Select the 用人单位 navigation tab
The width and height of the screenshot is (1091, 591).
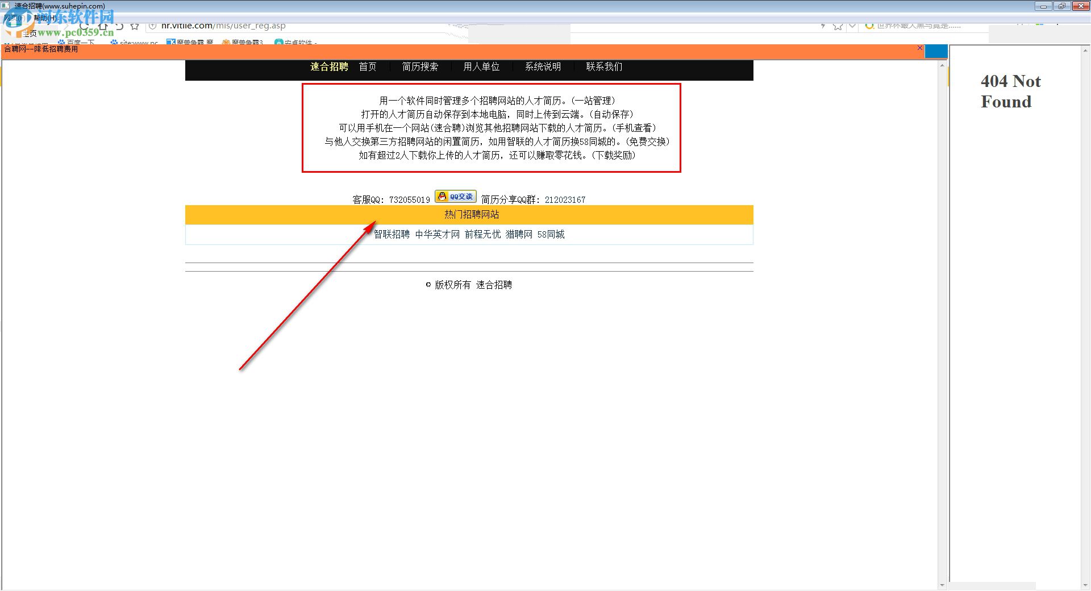pyautogui.click(x=481, y=66)
